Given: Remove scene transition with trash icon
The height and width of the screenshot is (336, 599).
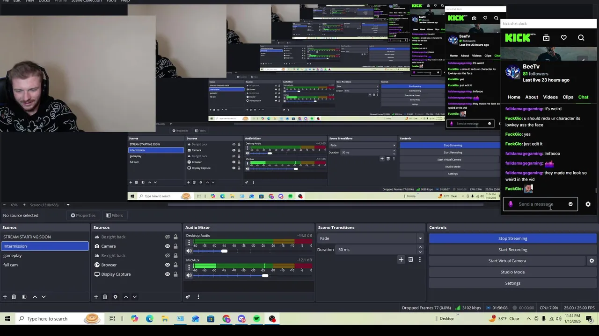Looking at the screenshot, I should [x=410, y=259].
